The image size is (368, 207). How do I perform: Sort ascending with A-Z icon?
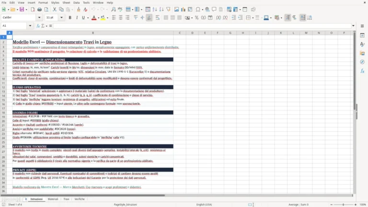(x=155, y=10)
